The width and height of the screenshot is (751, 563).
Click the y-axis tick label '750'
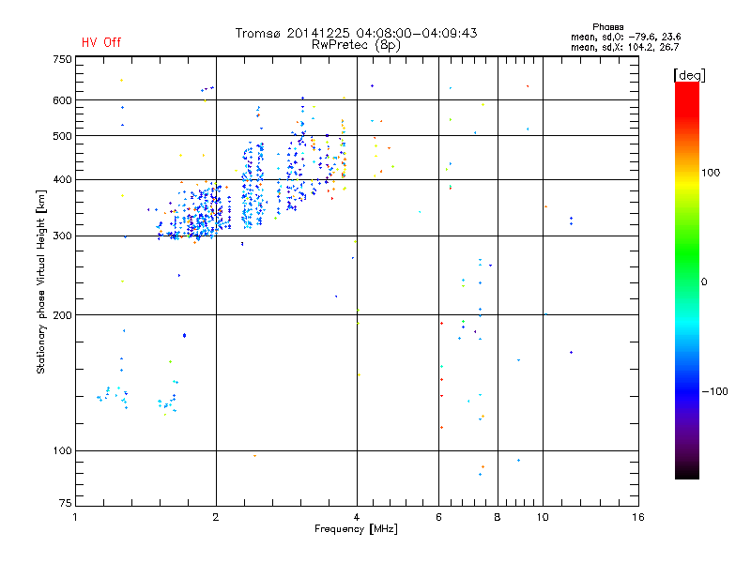coord(62,59)
